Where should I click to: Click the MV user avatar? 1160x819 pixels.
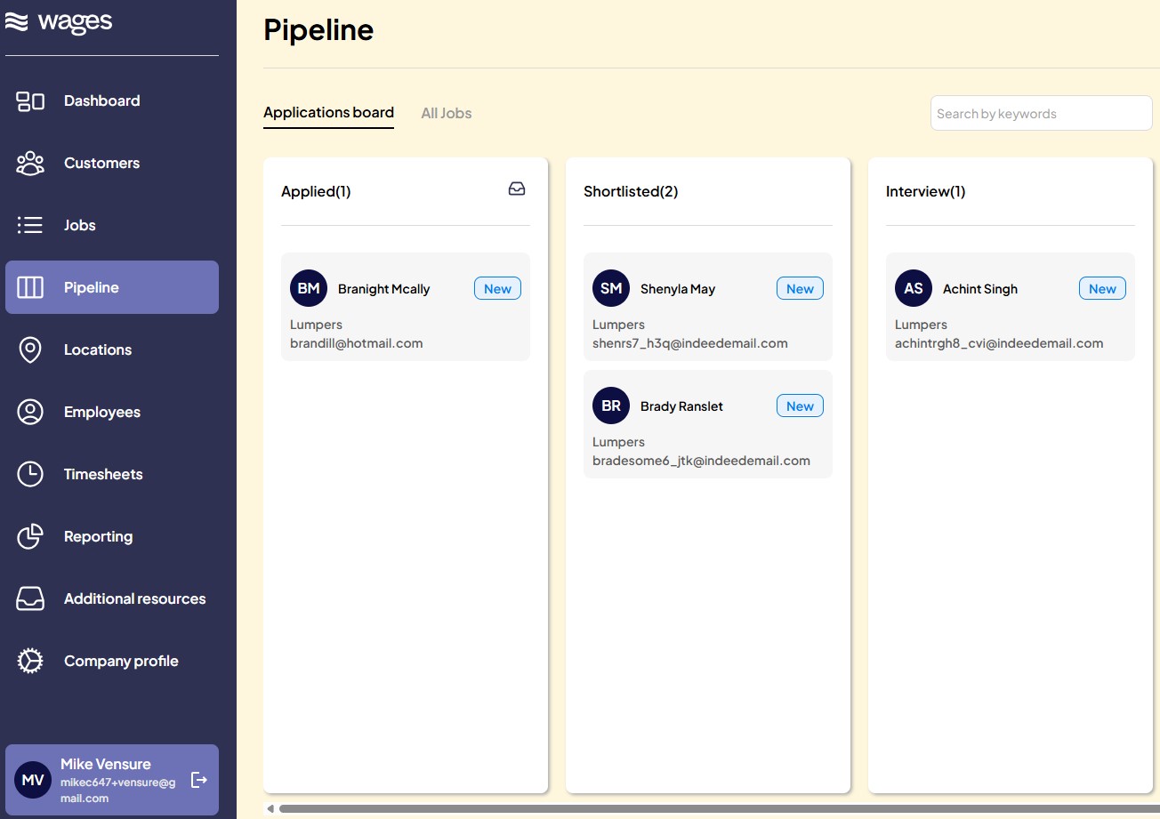point(33,780)
